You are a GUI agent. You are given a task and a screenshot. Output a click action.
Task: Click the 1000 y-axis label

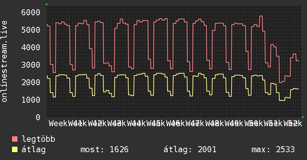pos(31,100)
